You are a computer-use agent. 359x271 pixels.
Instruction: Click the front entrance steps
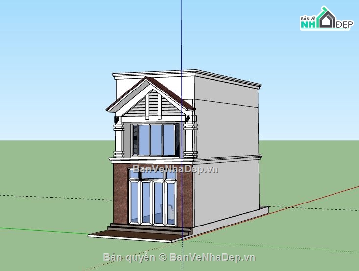147,228
